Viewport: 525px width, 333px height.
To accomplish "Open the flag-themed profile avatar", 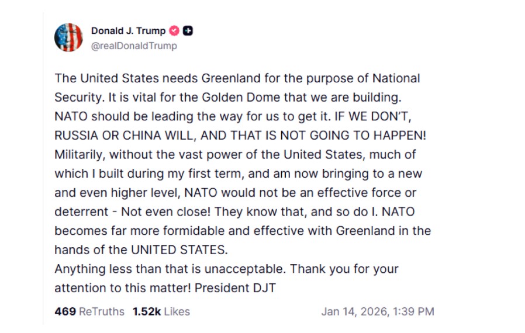I will click(68, 38).
